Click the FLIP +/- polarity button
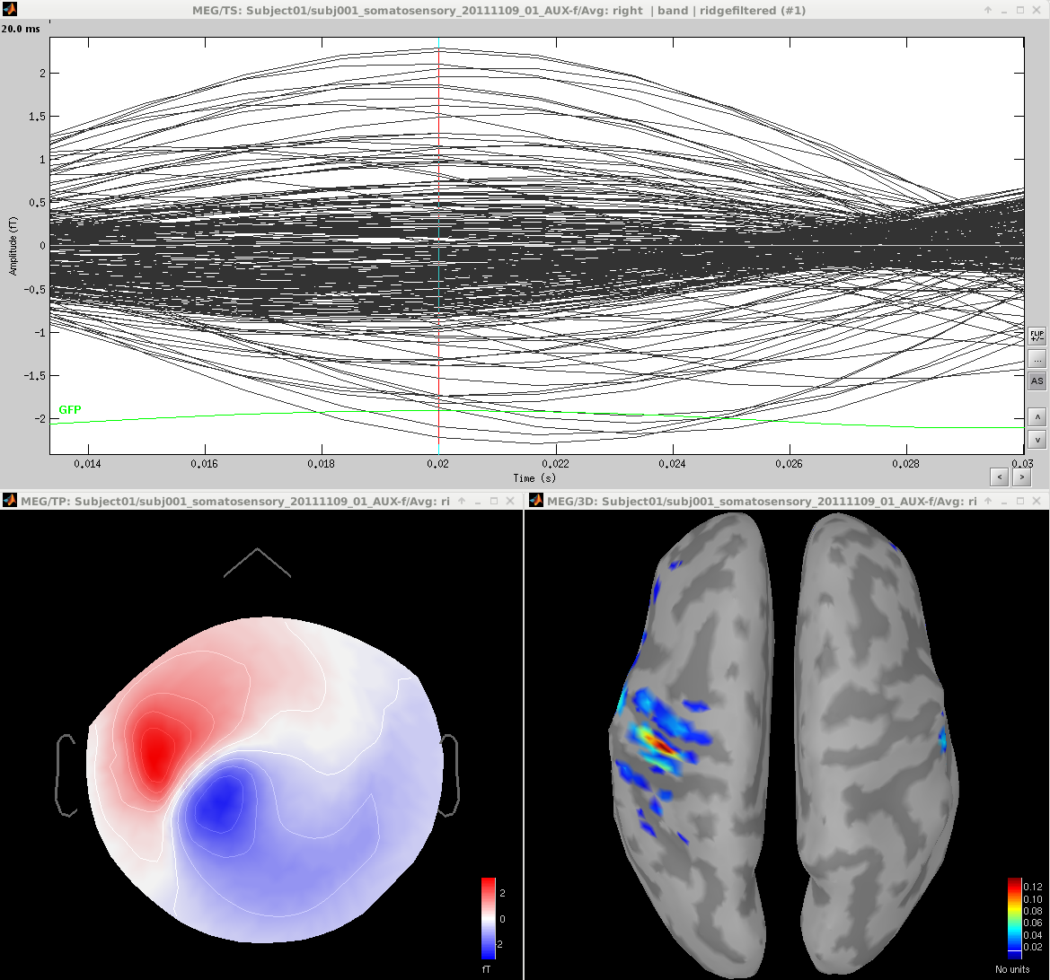This screenshot has height=980, width=1050. pyautogui.click(x=1037, y=336)
